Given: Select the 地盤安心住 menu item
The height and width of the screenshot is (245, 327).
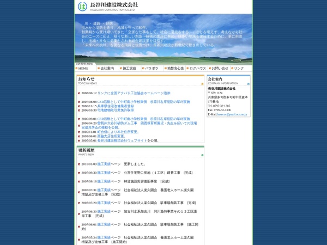Looking at the screenshot, I should pyautogui.click(x=175, y=69).
